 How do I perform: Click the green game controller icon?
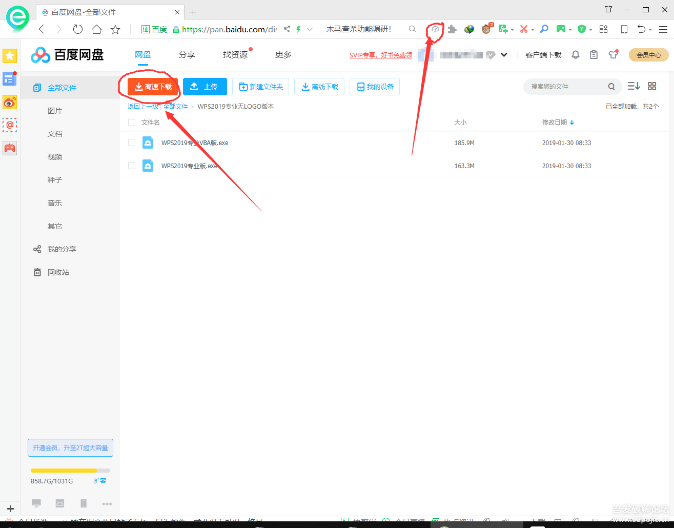coord(561,29)
